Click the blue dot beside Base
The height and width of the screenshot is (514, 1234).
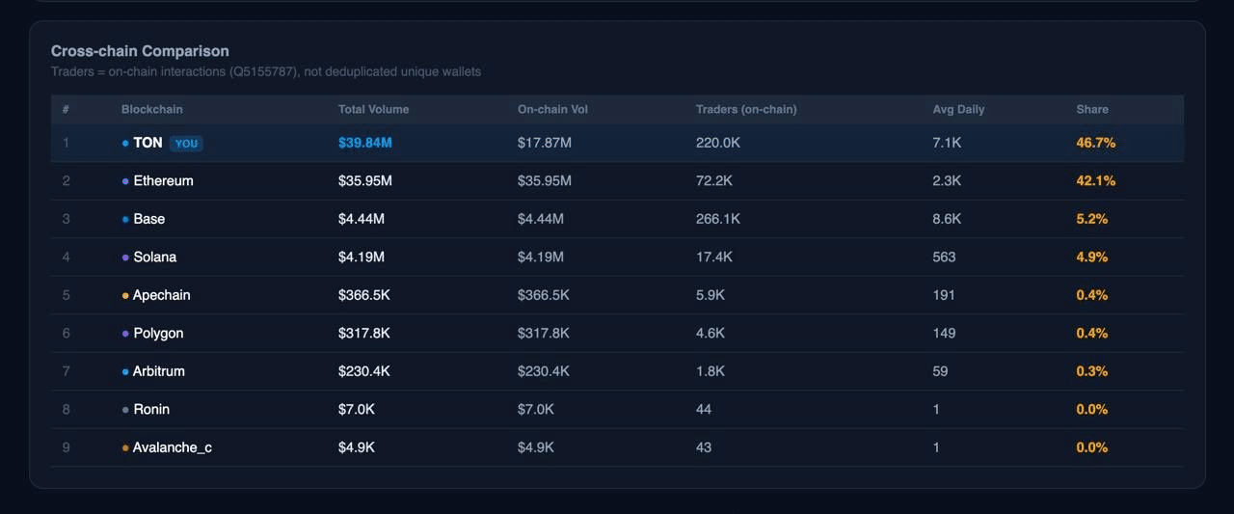point(125,220)
